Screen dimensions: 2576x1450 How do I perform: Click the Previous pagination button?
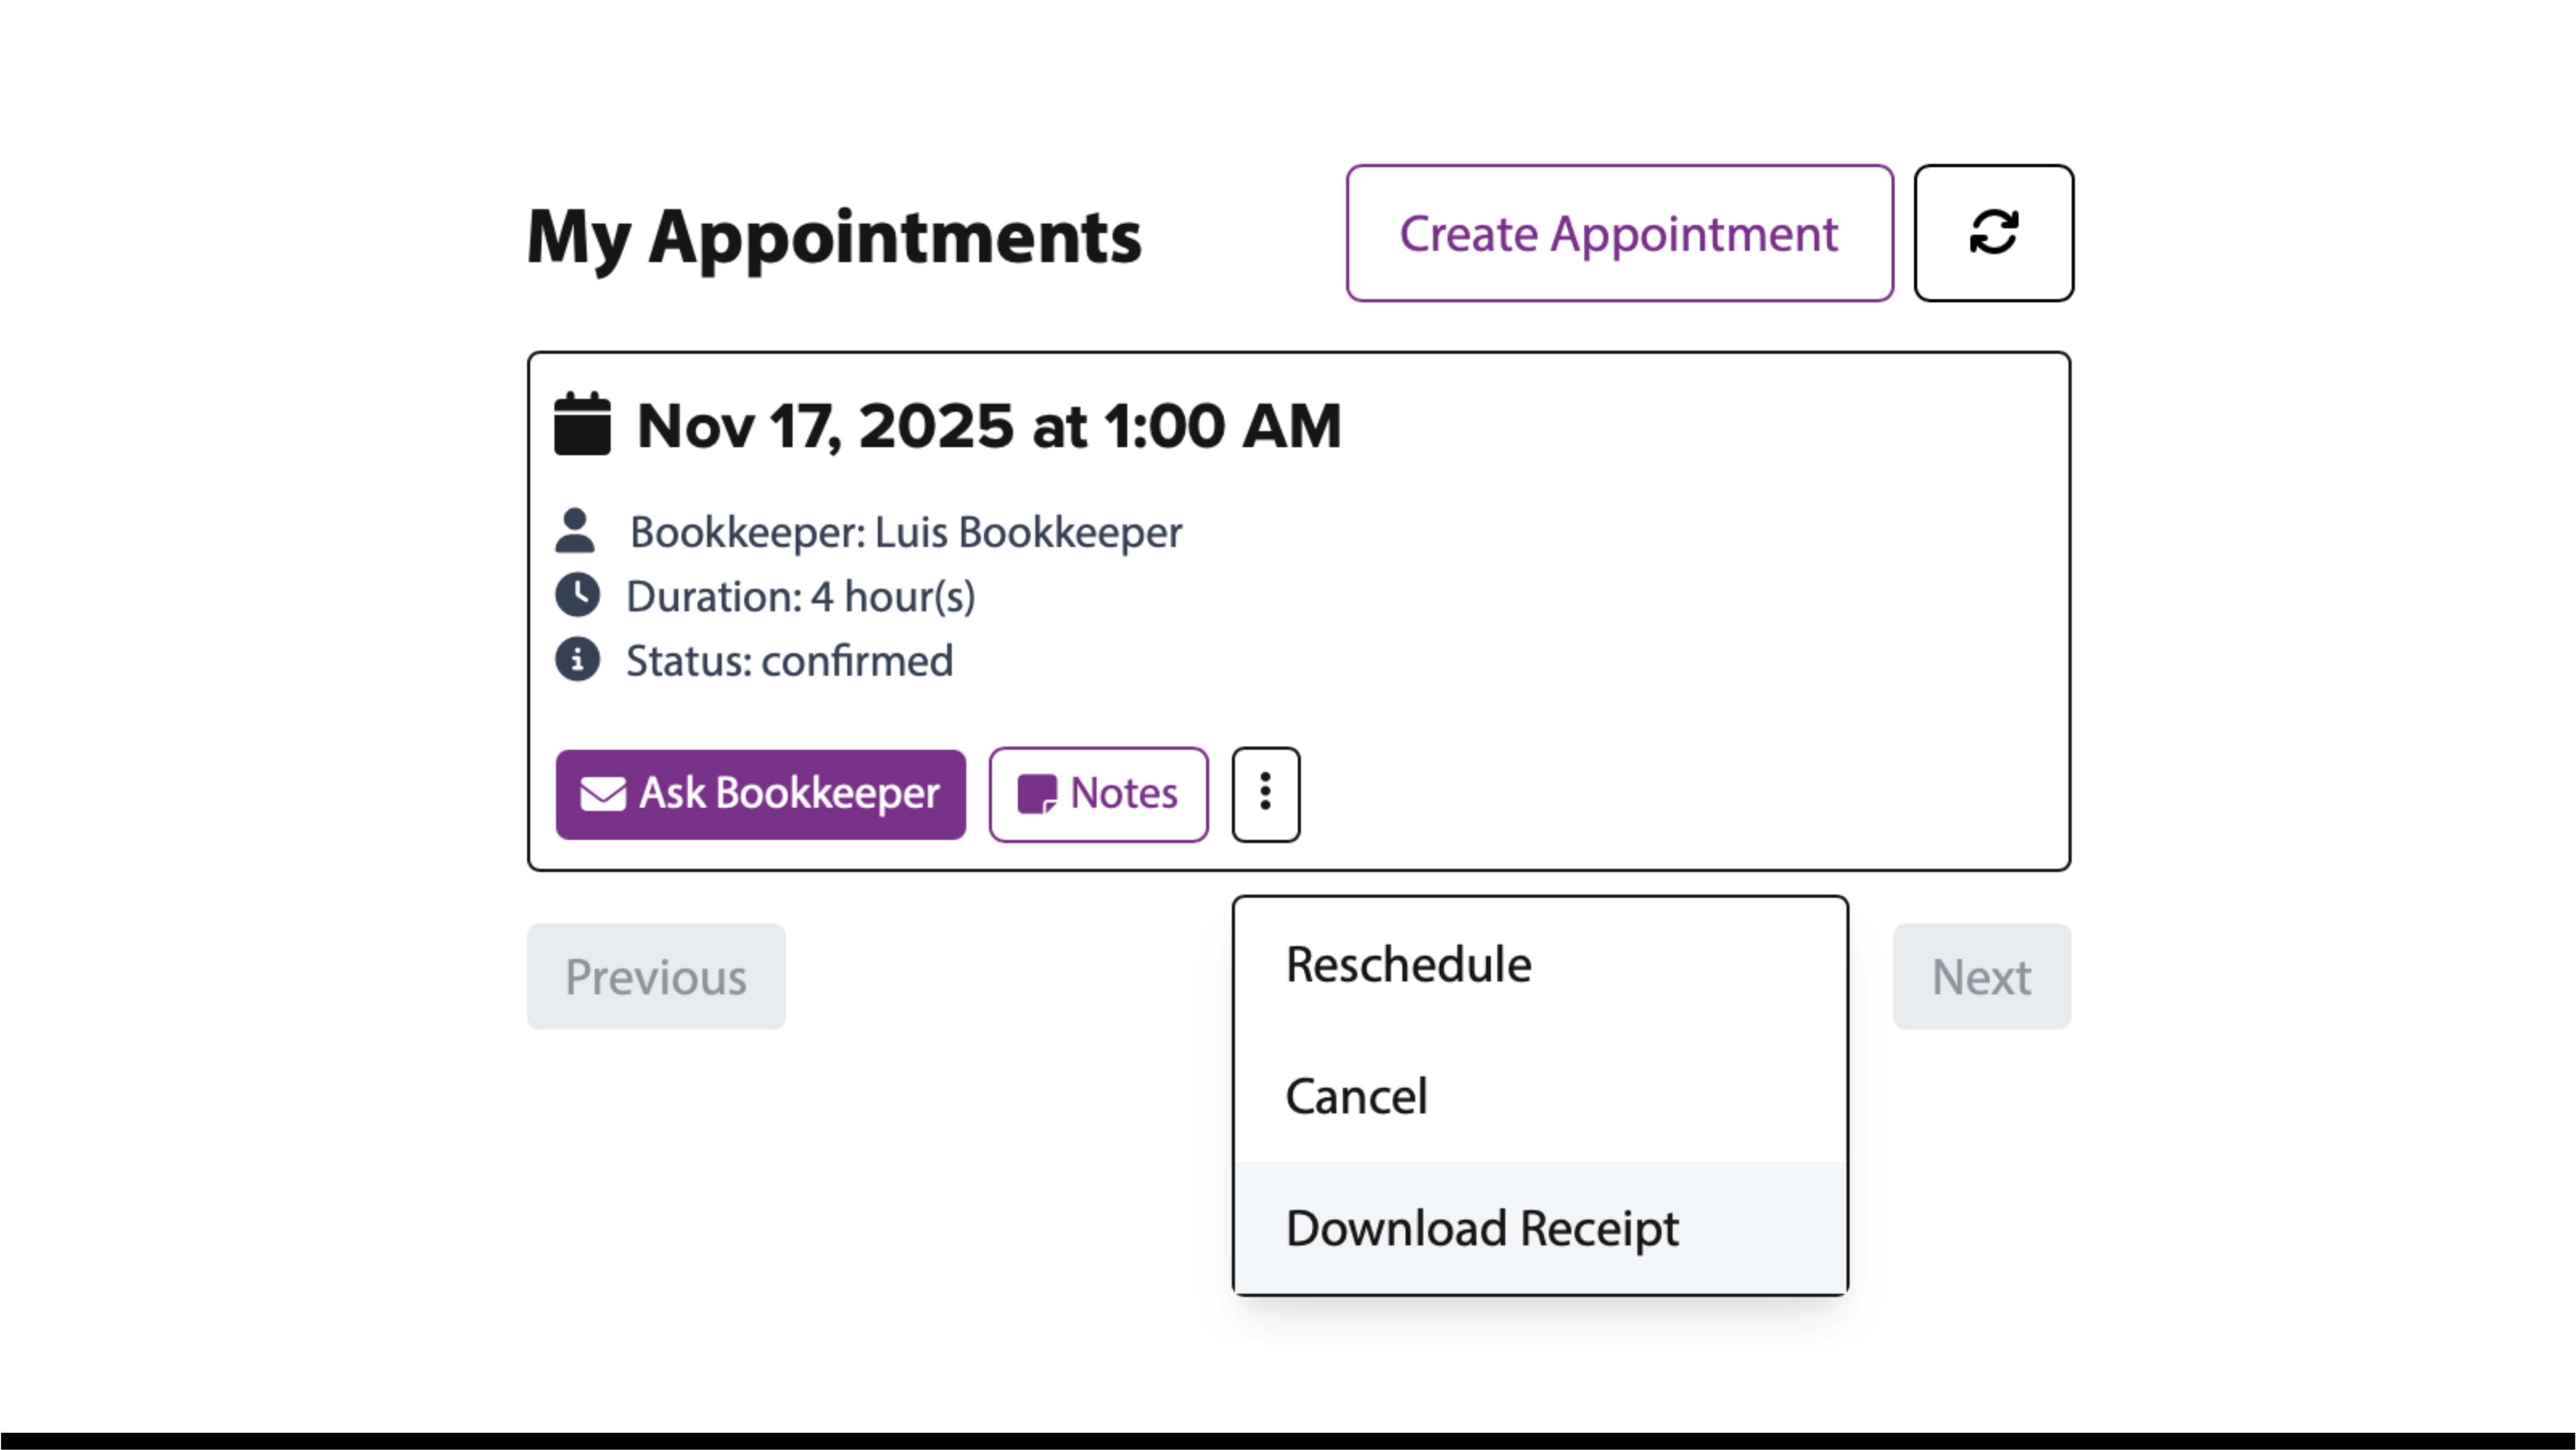coord(655,977)
